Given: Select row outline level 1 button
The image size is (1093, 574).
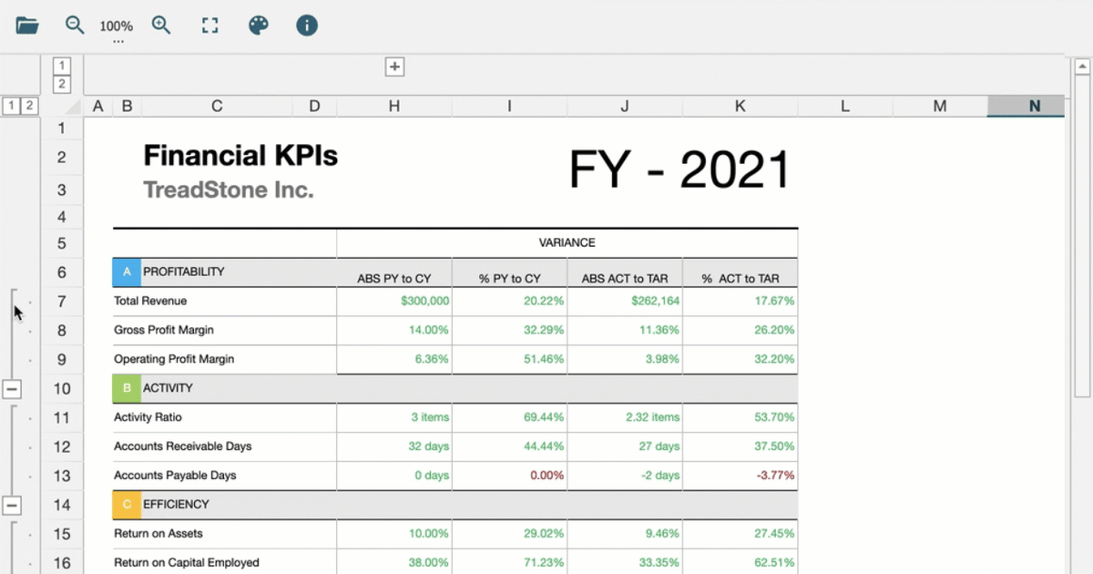Looking at the screenshot, I should pos(11,106).
